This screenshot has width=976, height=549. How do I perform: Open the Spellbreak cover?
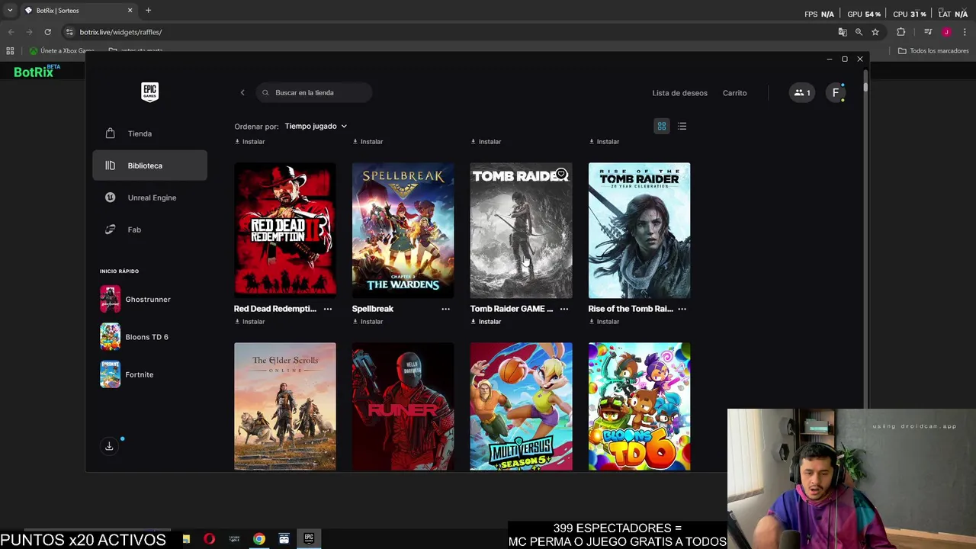pos(403,230)
